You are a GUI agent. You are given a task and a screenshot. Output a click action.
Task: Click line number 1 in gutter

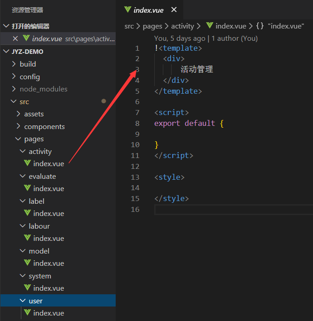(137, 48)
